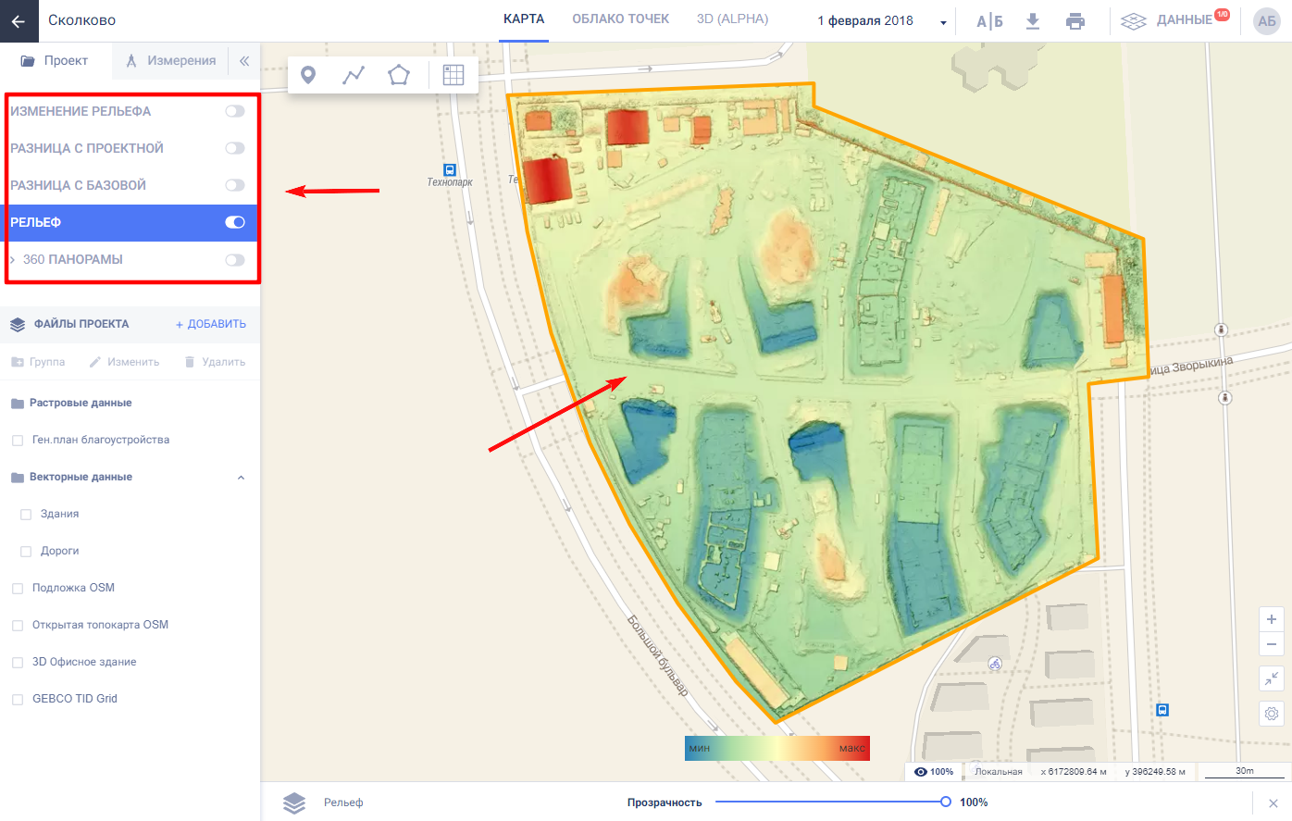Viewport: 1292px width, 821px height.
Task: Toggle the Рельеф layer switch off
Action: (x=235, y=222)
